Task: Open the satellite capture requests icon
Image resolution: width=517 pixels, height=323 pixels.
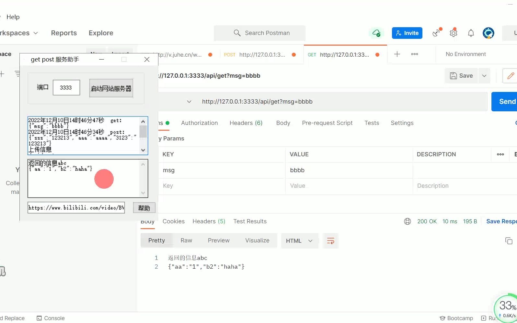Action: tap(436, 33)
